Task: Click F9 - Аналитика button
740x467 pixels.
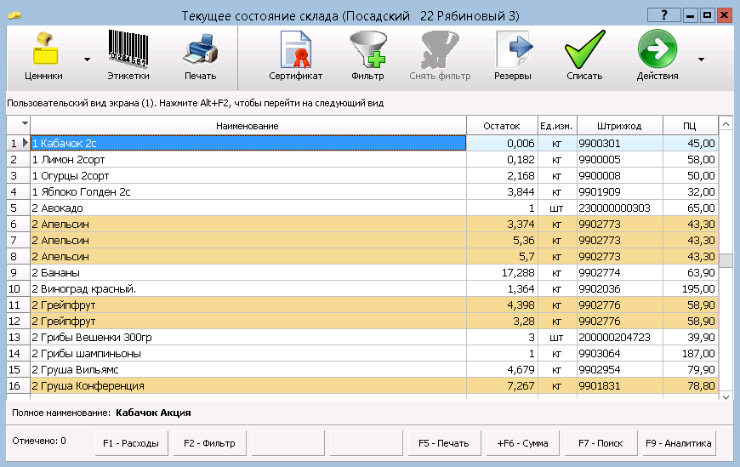Action: (x=679, y=443)
